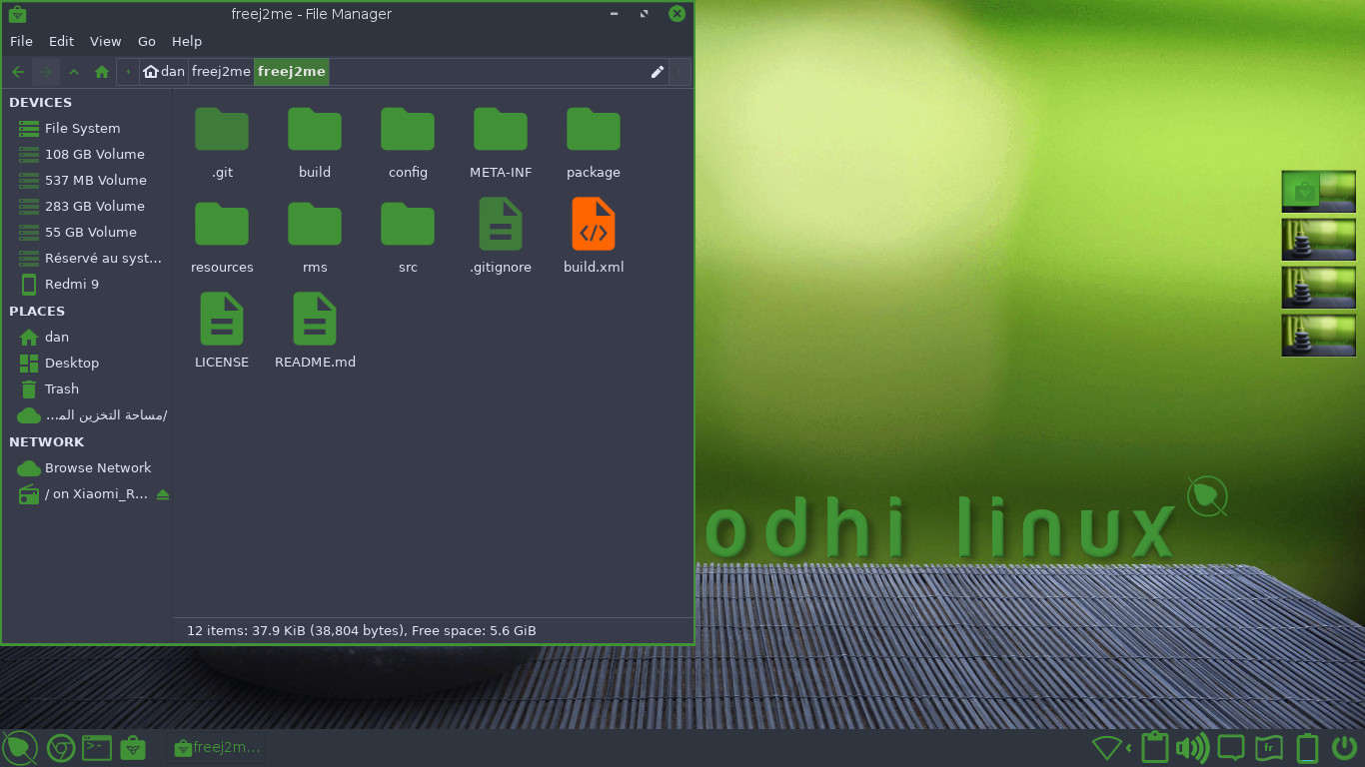Open the File menu
Viewport: 1365px width, 767px height.
(21, 41)
